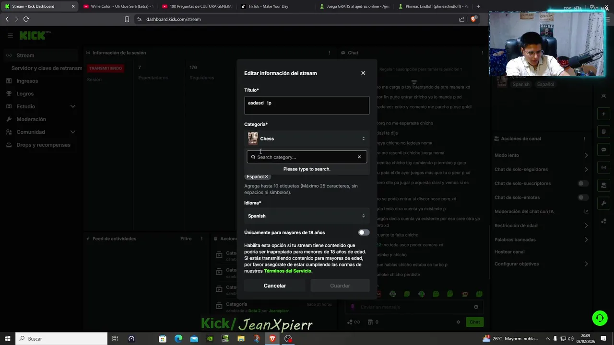Expand Configurar objetivos
Screen dimensions: 614x345
click(586, 264)
